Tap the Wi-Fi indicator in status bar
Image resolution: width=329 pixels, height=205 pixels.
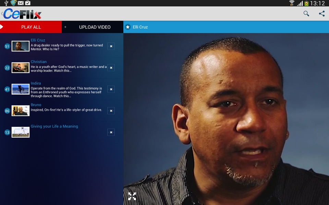pos(292,3)
